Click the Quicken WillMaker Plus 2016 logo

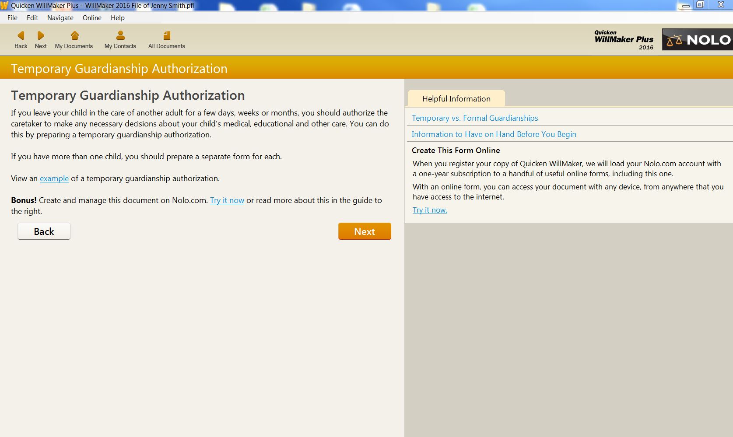623,40
